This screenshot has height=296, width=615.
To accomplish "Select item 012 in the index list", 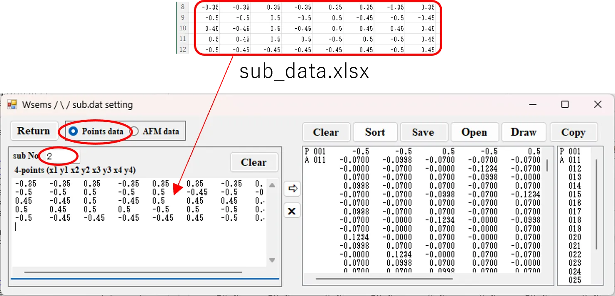I will point(575,168).
